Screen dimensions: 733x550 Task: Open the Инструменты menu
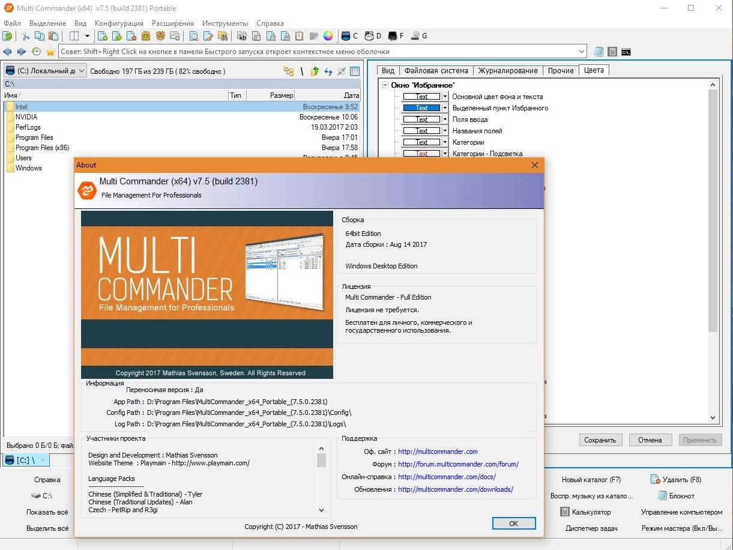tap(225, 23)
